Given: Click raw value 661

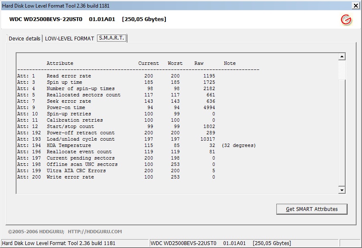Looking at the screenshot, I should coord(211,95).
